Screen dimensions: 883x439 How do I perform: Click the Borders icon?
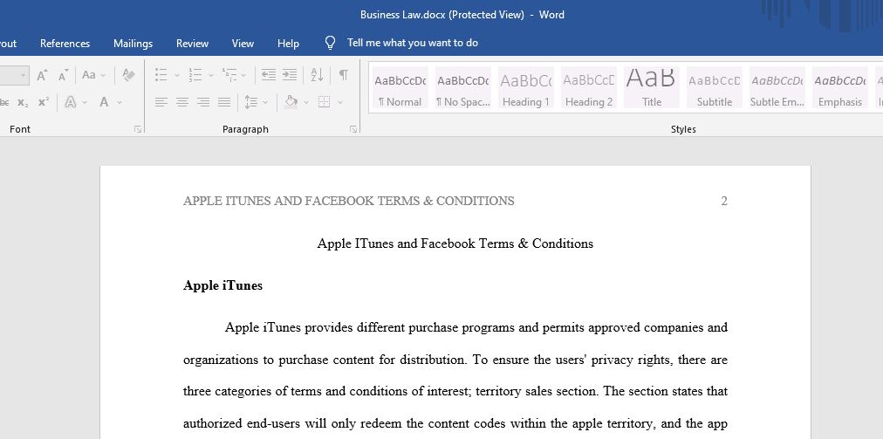tap(324, 102)
